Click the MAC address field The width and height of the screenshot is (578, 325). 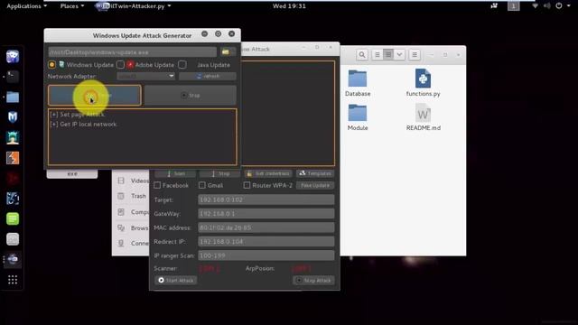[266, 227]
